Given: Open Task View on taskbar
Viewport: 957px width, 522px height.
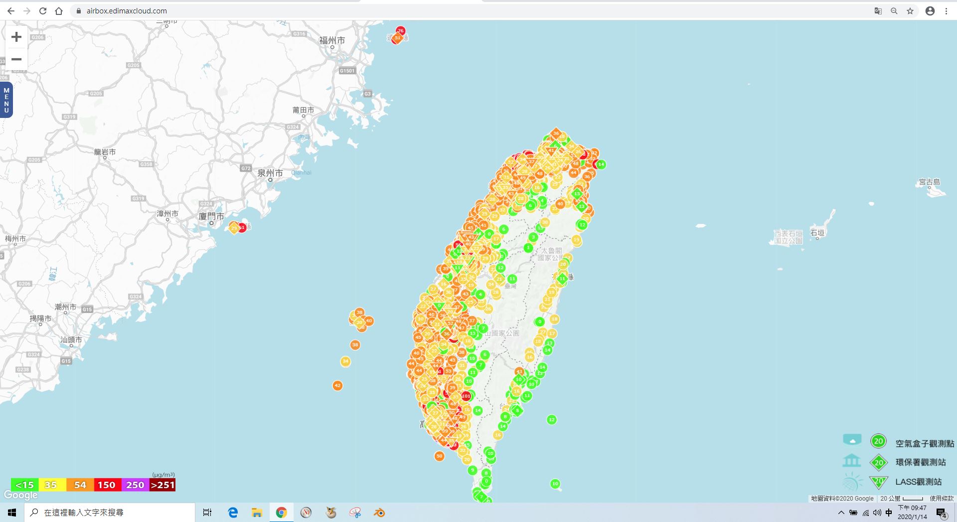Looking at the screenshot, I should click(x=207, y=513).
